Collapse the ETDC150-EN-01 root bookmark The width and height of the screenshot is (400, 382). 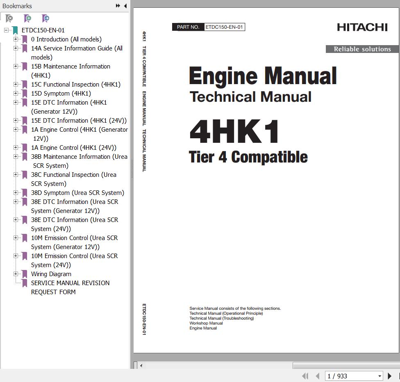pyautogui.click(x=6, y=30)
